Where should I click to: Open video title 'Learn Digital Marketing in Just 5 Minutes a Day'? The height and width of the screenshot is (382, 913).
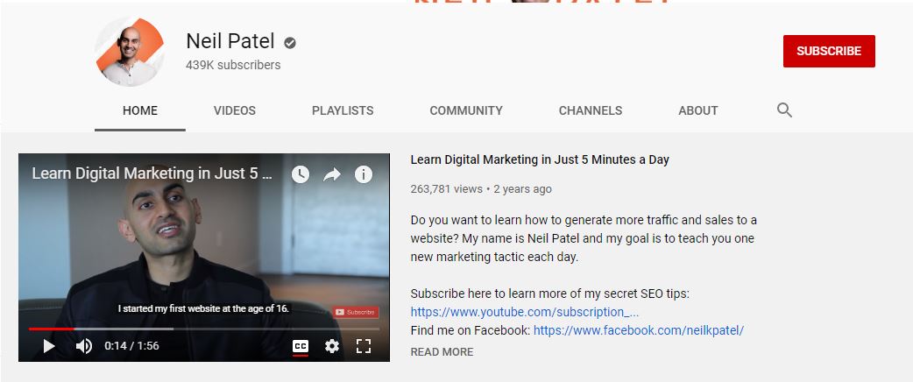coord(540,159)
